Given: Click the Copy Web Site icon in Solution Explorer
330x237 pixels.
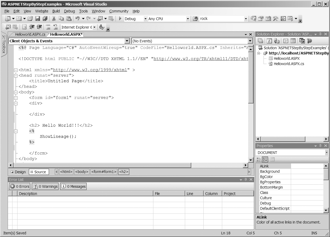Looking at the screenshot, I should 302,41.
